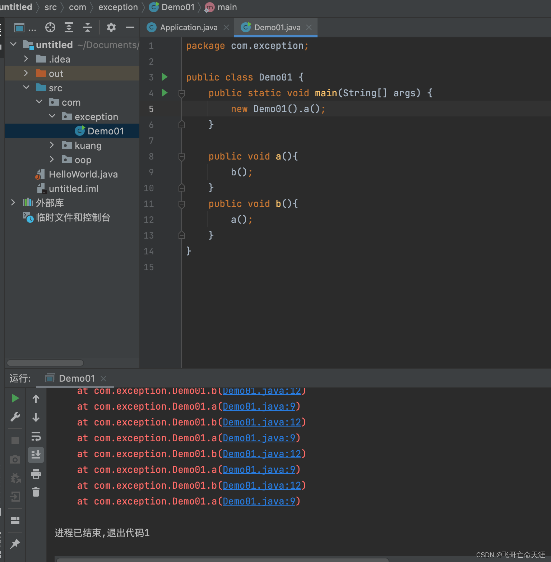Click the project panel horizontal scrollbar
Viewport: 551px width, 562px height.
pyautogui.click(x=45, y=363)
